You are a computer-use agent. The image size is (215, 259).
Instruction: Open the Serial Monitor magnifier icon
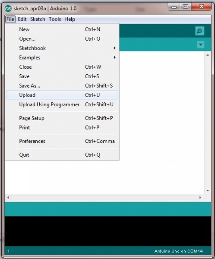199,31
